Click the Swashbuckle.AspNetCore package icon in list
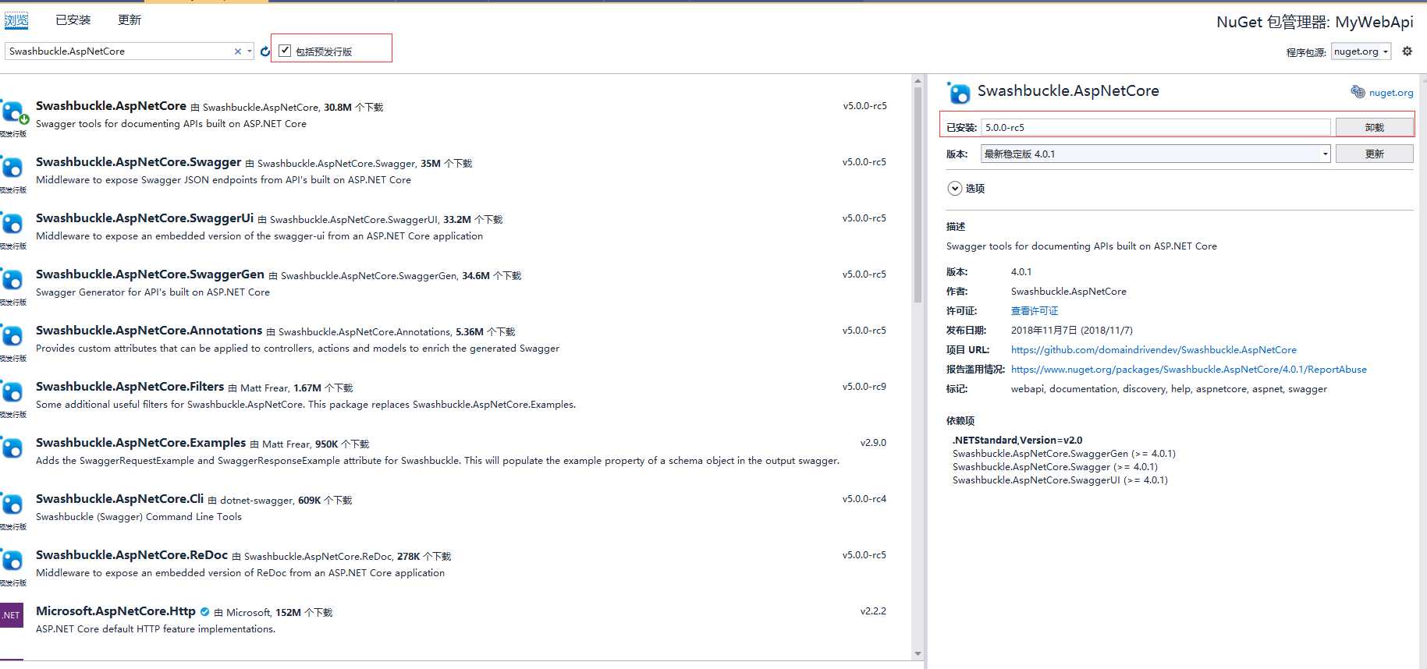This screenshot has height=669, width=1427. (x=12, y=111)
